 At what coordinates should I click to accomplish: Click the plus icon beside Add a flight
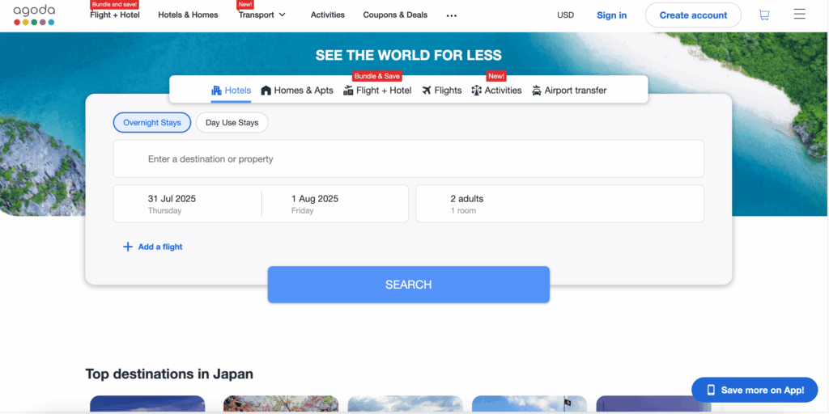pyautogui.click(x=127, y=247)
